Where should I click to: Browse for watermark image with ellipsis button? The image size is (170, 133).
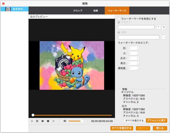coord(163,37)
